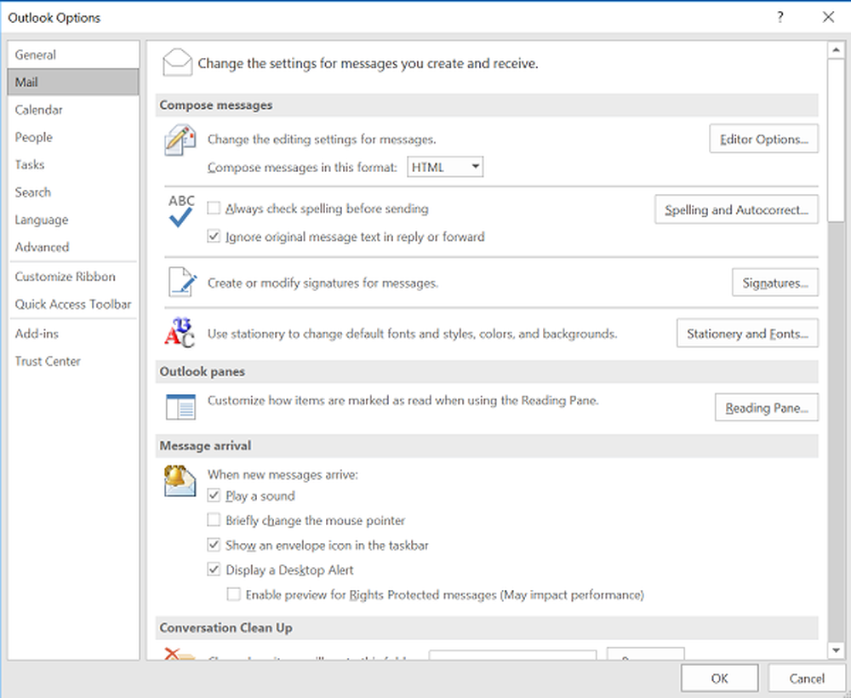Open Advanced options
851x698 pixels.
click(x=73, y=247)
